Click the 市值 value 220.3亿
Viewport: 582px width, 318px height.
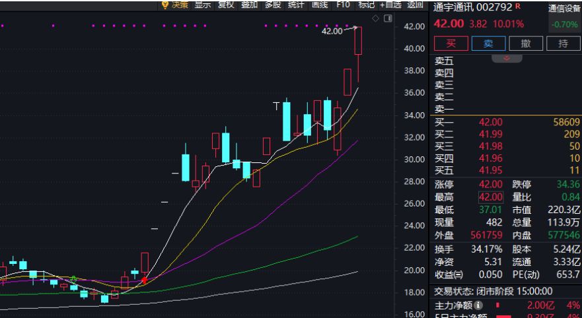pyautogui.click(x=564, y=210)
